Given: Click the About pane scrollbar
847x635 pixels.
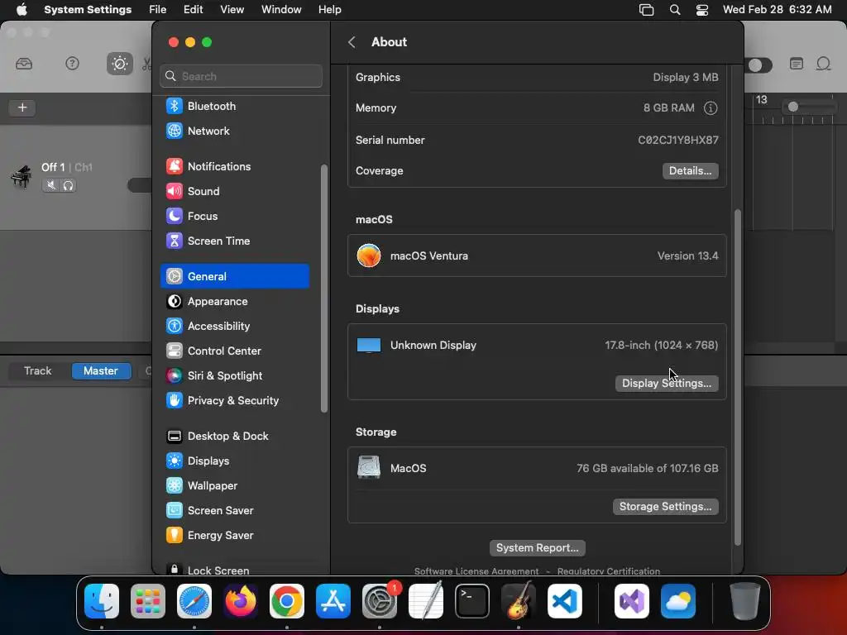Looking at the screenshot, I should point(737,377).
